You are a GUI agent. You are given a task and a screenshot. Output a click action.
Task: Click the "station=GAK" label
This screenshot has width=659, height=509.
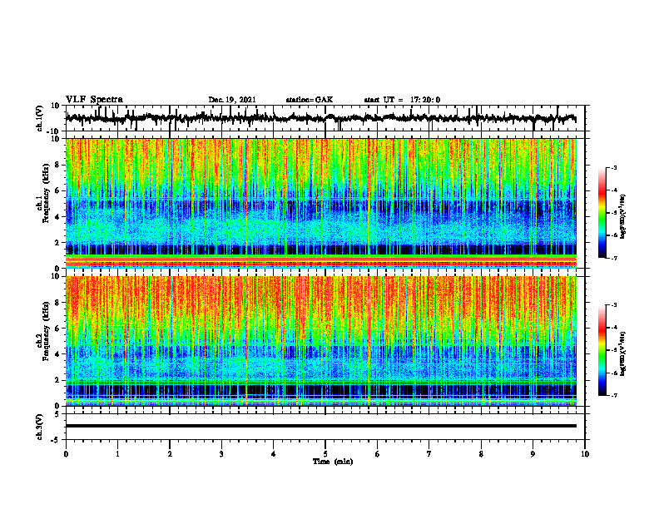[x=310, y=100]
